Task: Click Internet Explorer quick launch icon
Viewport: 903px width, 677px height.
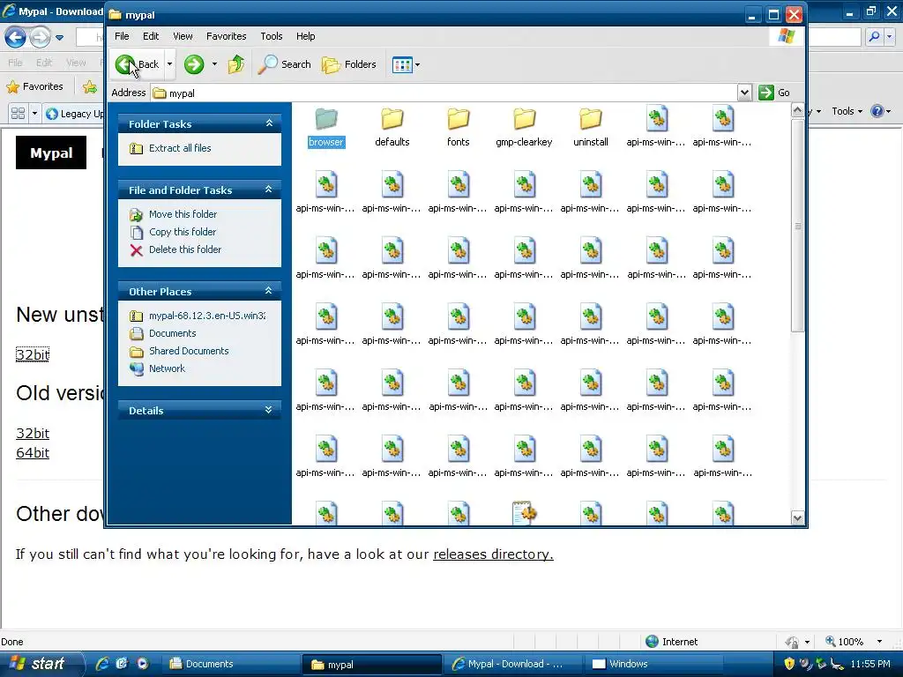Action: (102, 664)
